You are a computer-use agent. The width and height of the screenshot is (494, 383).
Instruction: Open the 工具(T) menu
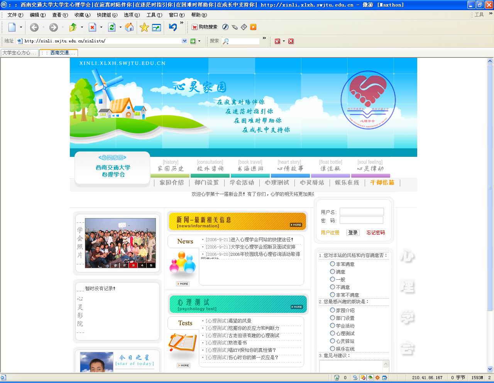pyautogui.click(x=154, y=15)
